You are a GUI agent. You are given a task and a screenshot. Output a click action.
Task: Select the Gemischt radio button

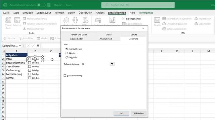[67, 57]
